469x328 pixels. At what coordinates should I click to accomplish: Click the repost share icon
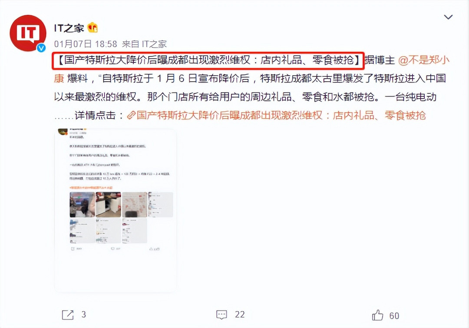[68, 315]
